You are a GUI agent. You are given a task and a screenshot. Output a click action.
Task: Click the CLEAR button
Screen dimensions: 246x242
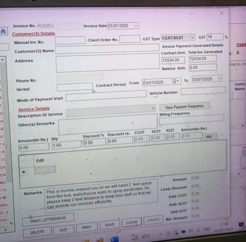click(x=132, y=222)
